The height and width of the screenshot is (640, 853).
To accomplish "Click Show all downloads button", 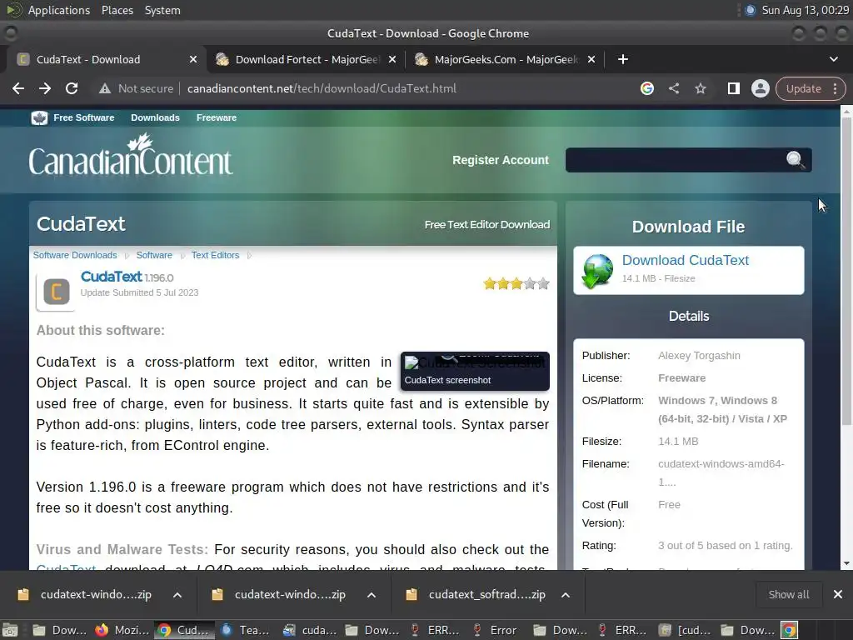I will [x=789, y=594].
